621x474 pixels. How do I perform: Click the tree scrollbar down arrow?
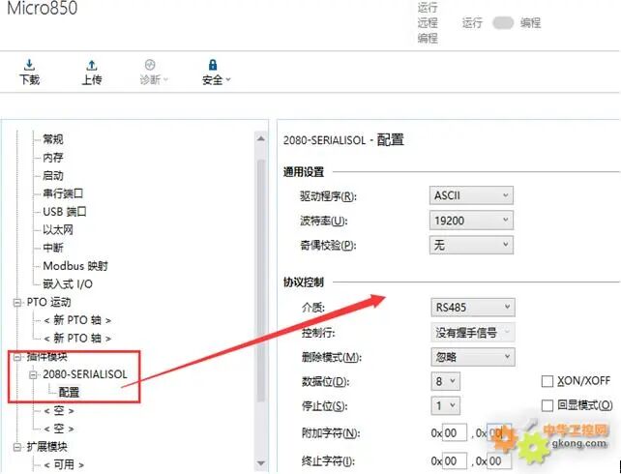point(260,463)
